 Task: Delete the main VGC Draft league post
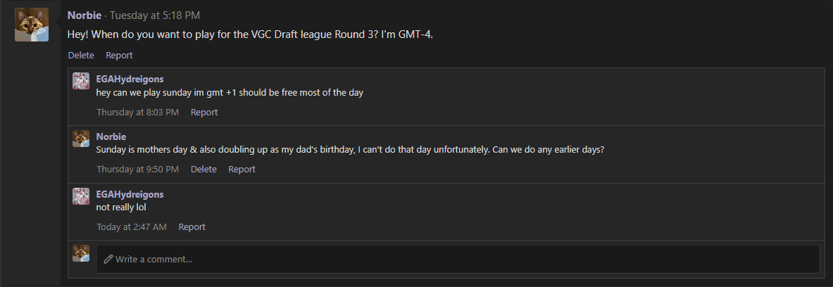[x=81, y=55]
